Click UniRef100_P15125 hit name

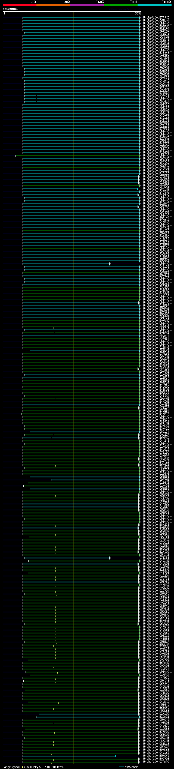[x=156, y=173]
